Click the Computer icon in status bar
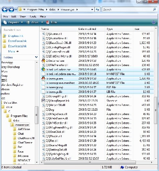Screen dimensions: 159x171 click(123, 167)
